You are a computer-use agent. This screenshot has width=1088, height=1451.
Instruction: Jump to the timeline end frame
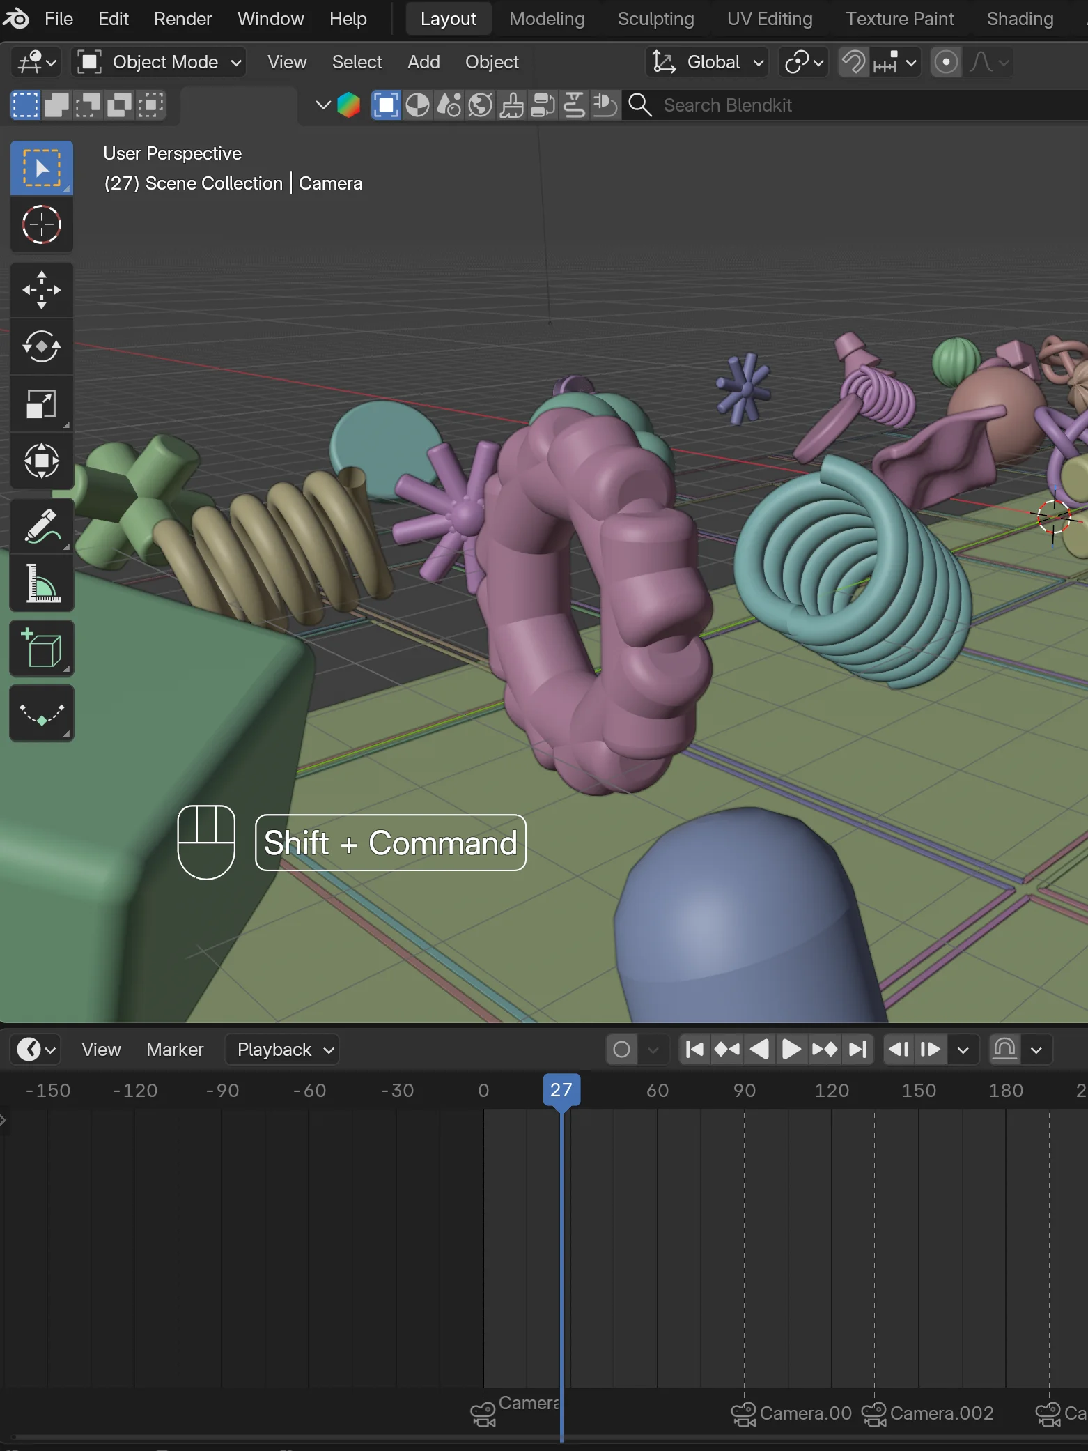tap(857, 1049)
